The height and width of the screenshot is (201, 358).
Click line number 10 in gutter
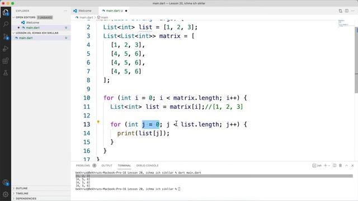(87, 98)
